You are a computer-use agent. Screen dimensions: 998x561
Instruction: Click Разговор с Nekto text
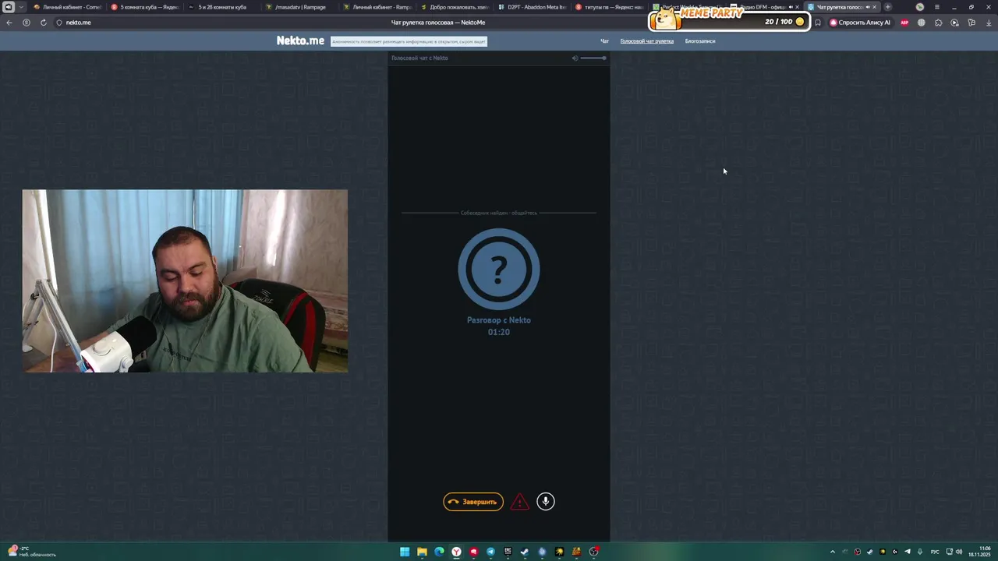499,320
